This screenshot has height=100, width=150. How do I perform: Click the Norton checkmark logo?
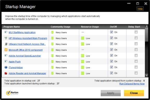coord(8,93)
